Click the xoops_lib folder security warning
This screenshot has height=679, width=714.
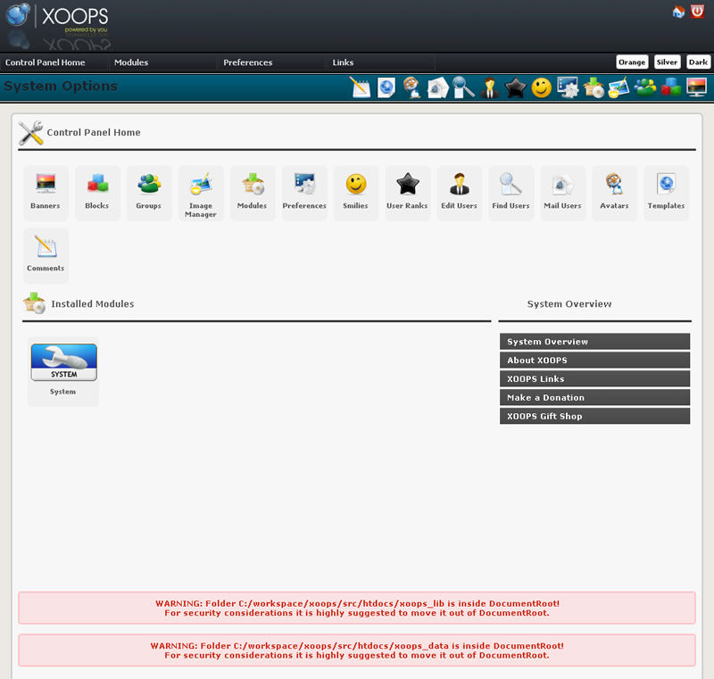[x=357, y=608]
